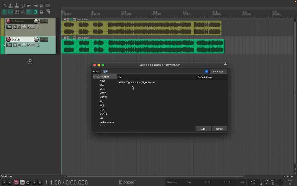Toggle the transport Repeat loop button
The height and width of the screenshot is (186, 297).
pos(28,182)
